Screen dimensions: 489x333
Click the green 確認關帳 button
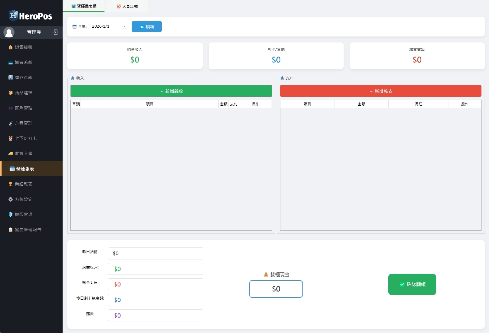(412, 284)
